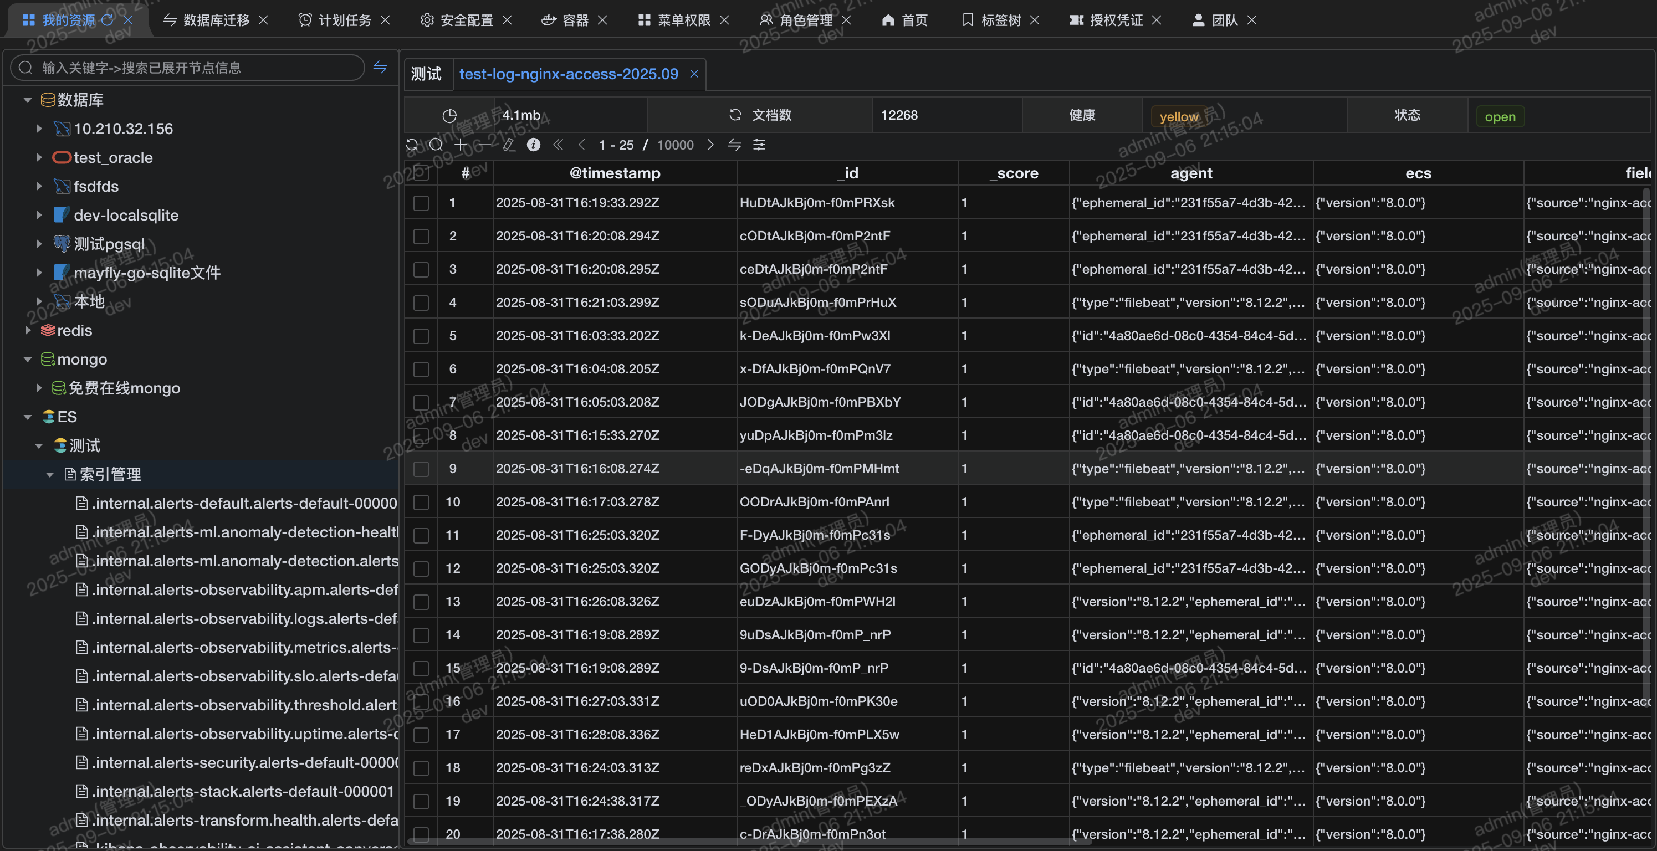Jump to first page of results
This screenshot has width=1657, height=851.
click(x=558, y=145)
